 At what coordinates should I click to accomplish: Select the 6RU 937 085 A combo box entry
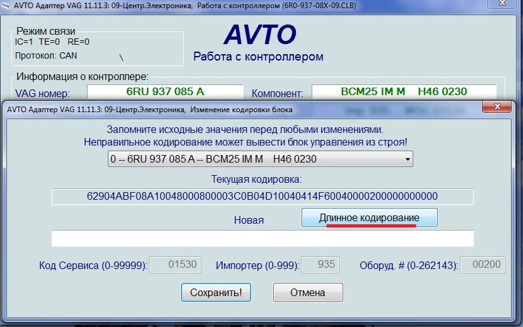tap(252, 159)
